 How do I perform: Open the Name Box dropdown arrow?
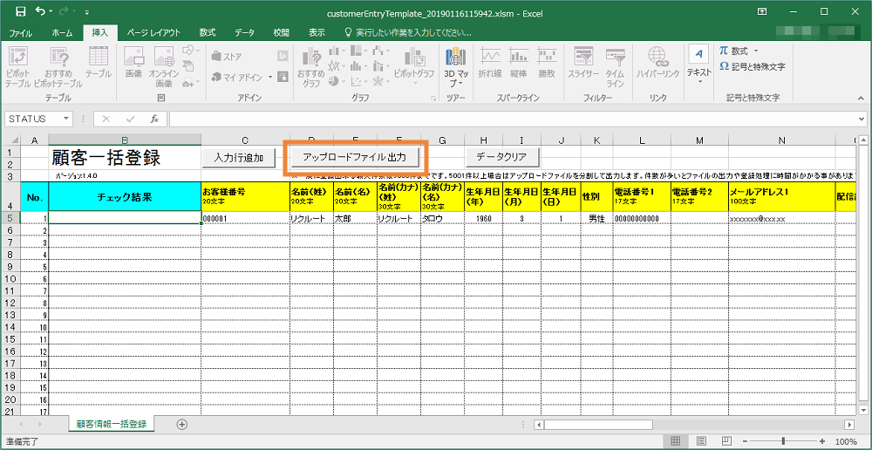[x=67, y=119]
